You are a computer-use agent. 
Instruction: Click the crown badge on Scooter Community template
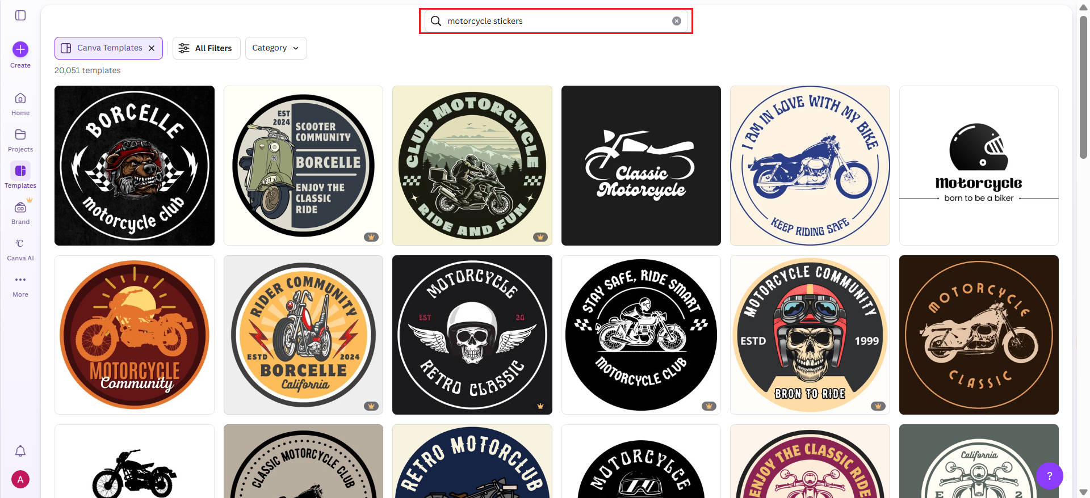pyautogui.click(x=371, y=237)
